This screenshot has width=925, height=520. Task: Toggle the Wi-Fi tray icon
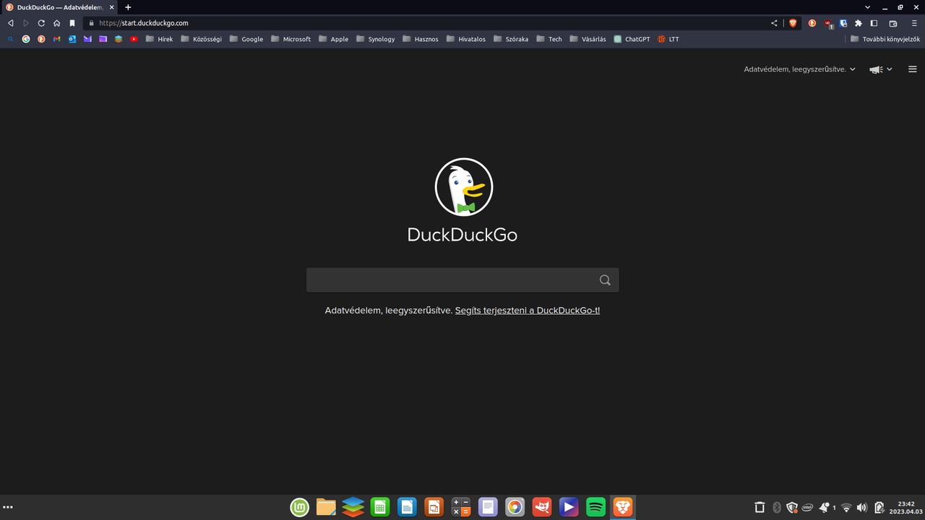tap(847, 507)
